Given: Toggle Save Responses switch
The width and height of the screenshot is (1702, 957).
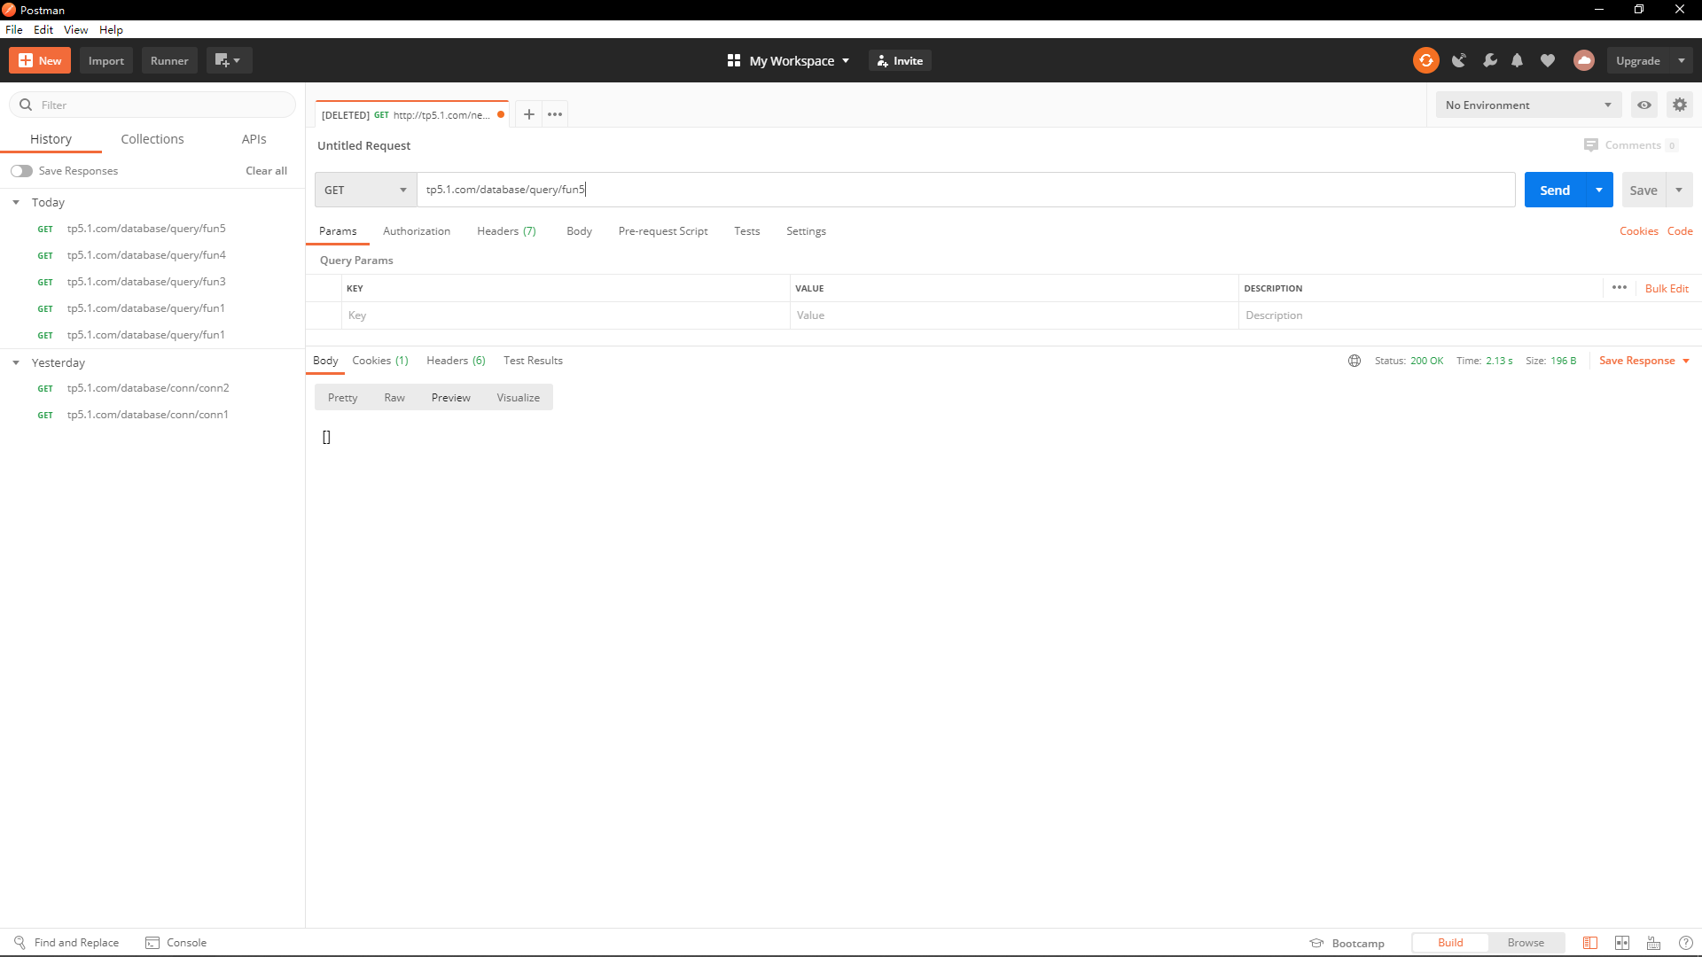Looking at the screenshot, I should point(21,171).
